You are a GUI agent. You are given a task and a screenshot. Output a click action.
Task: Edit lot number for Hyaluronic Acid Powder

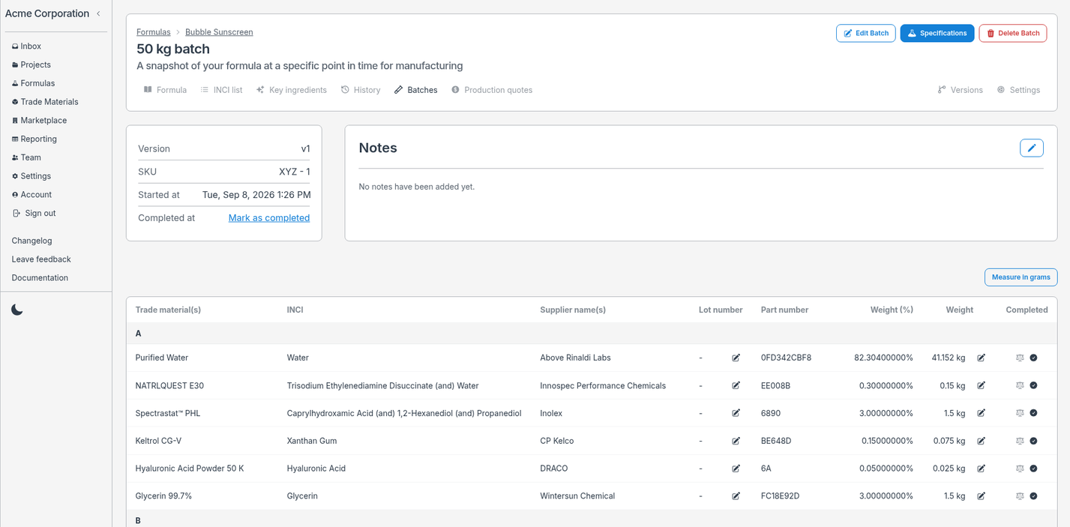pyautogui.click(x=736, y=469)
